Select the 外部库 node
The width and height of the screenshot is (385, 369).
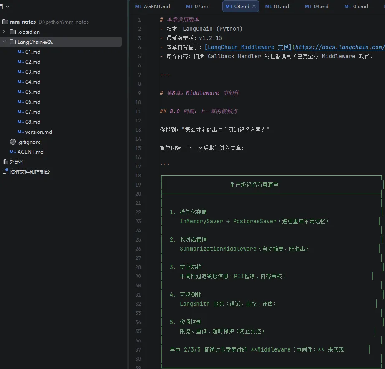17,162
